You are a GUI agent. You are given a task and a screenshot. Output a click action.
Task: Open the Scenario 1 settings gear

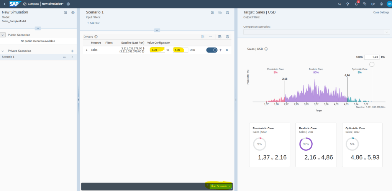click(227, 13)
